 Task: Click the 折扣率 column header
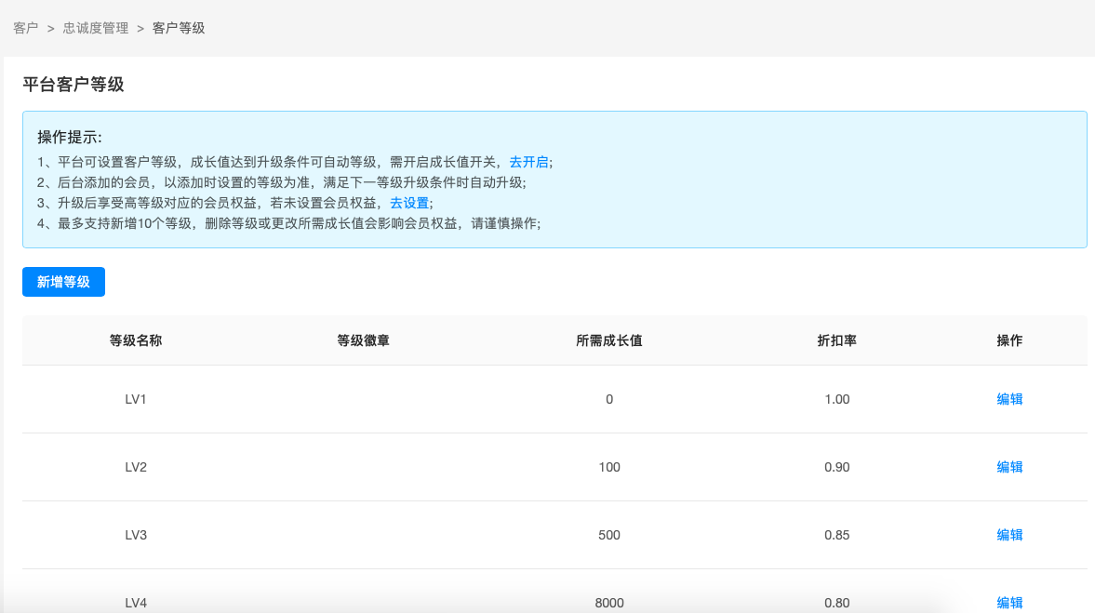[836, 340]
